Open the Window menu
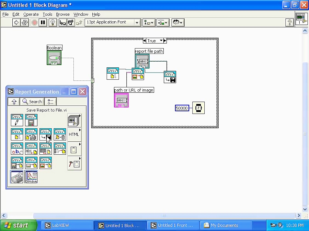 [x=81, y=14]
